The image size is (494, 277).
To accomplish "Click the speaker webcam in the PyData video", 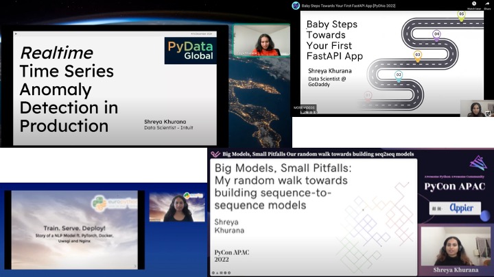I will [x=261, y=44].
